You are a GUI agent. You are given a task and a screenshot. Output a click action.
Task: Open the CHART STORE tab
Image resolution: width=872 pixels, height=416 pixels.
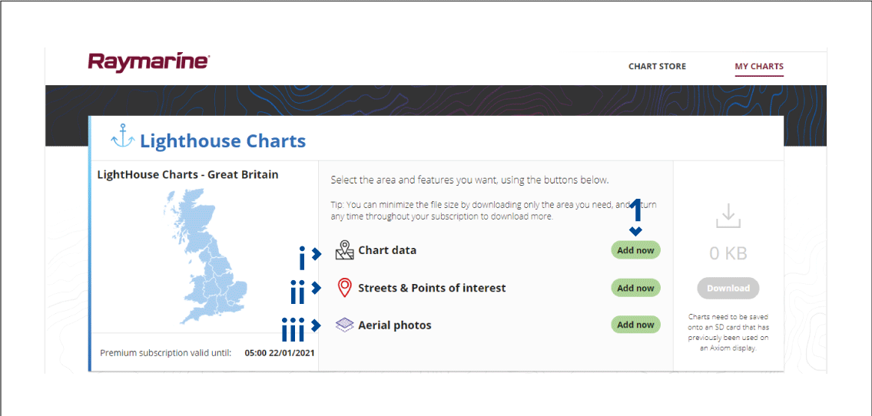(x=658, y=66)
